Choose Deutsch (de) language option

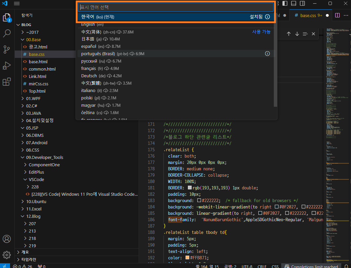coord(176,76)
